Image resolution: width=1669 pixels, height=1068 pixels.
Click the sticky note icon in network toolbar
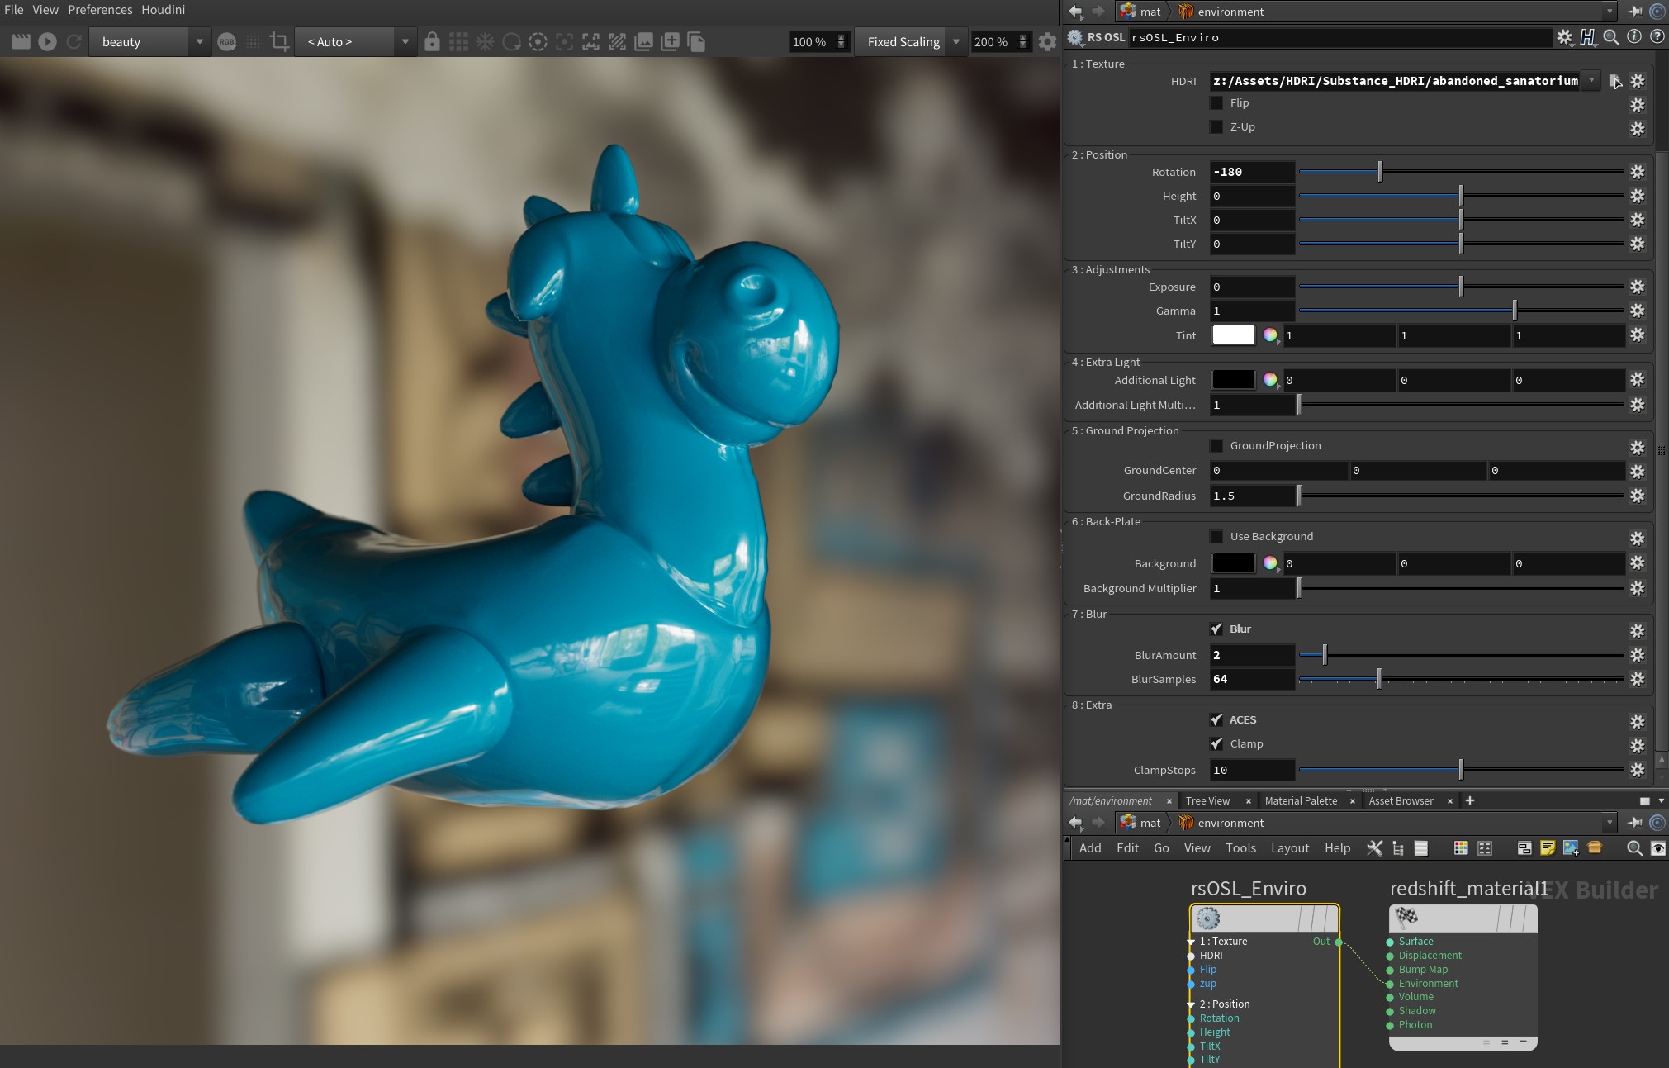pos(1548,848)
